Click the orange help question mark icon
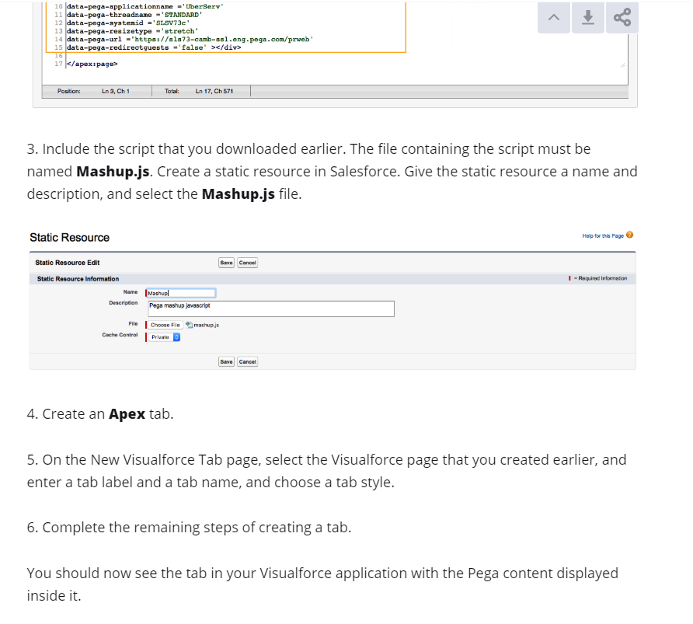Image resolution: width=693 pixels, height=624 pixels. point(630,235)
